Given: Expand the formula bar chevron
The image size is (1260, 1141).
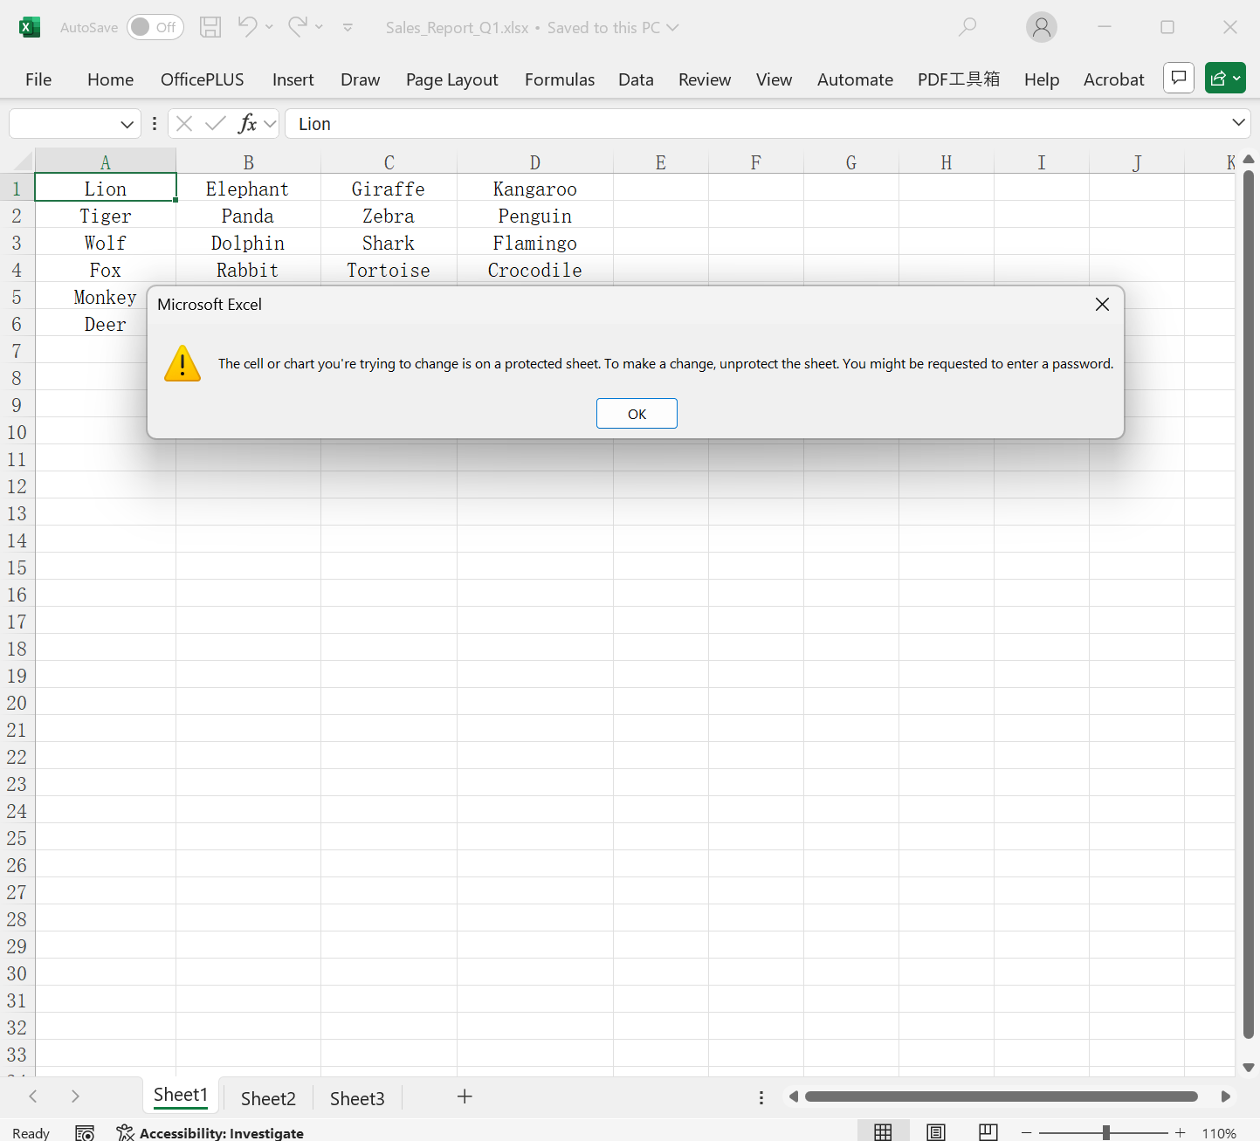Looking at the screenshot, I should click(1238, 123).
